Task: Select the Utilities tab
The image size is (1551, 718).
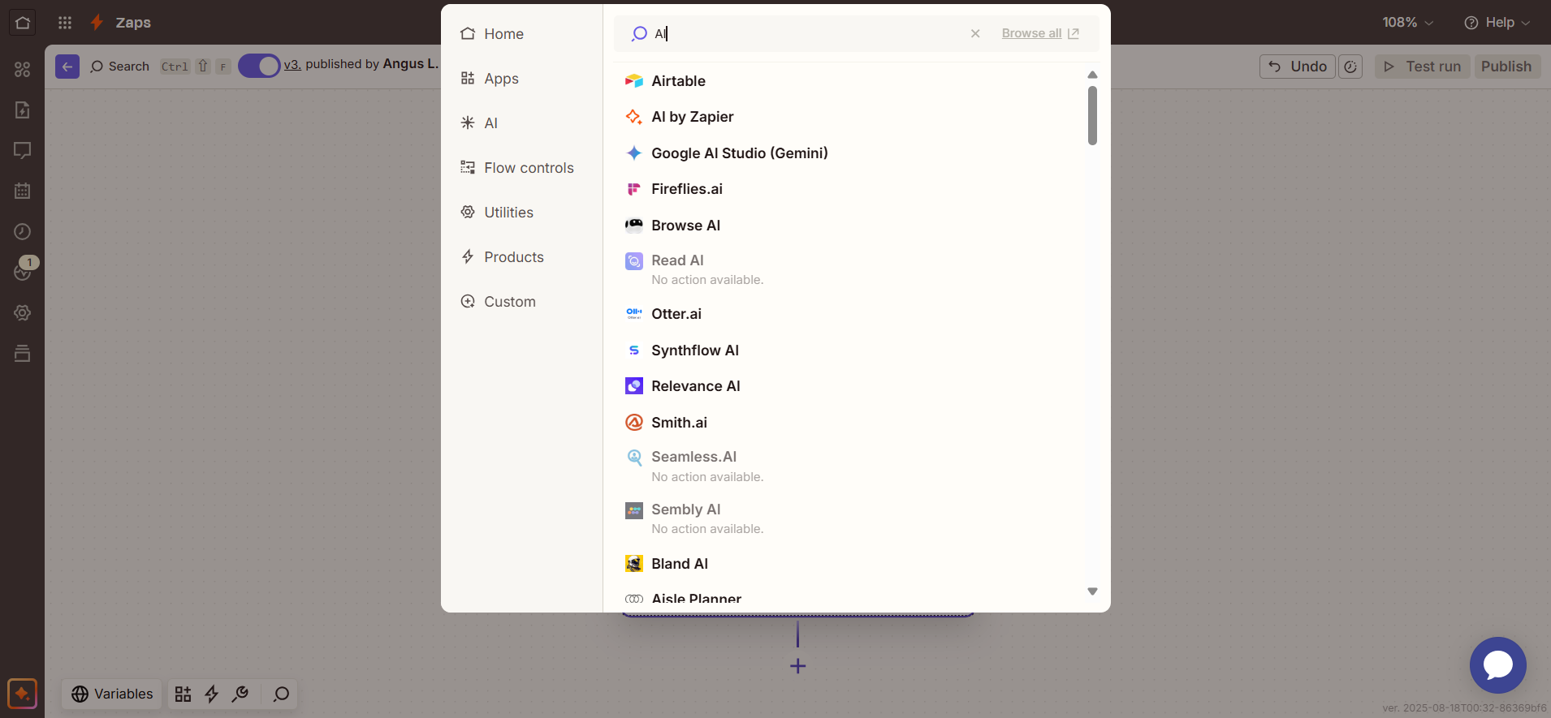Action: 521,213
